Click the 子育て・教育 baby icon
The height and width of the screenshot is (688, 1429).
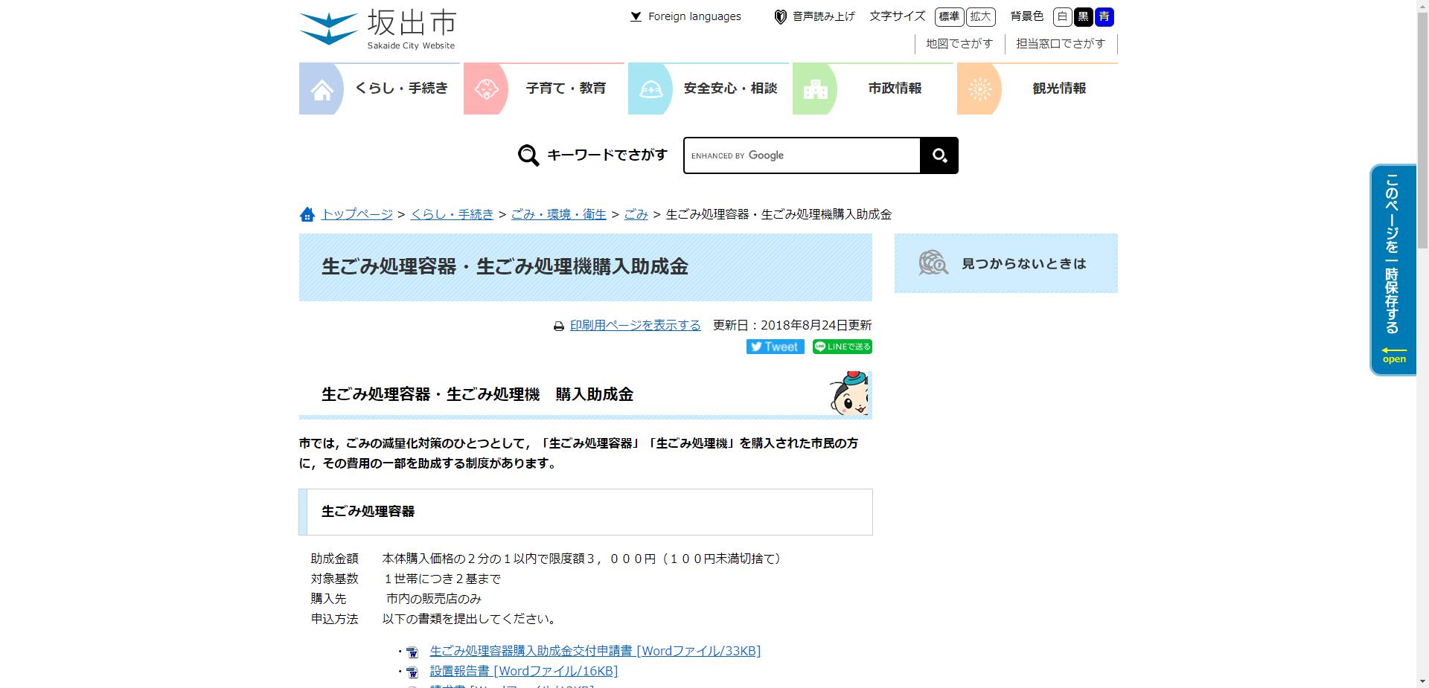[x=487, y=89]
